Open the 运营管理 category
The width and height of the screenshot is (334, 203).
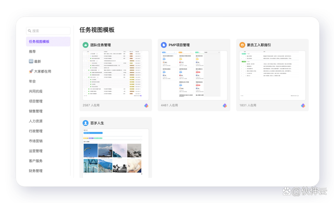click(x=35, y=151)
